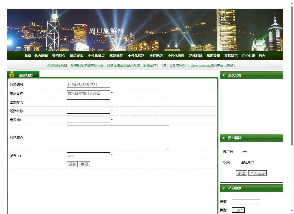Viewport: 294px width, 214px height.
Task: Click the 旅游线路 person icon on panel tab
Action: pyautogui.click(x=12, y=73)
